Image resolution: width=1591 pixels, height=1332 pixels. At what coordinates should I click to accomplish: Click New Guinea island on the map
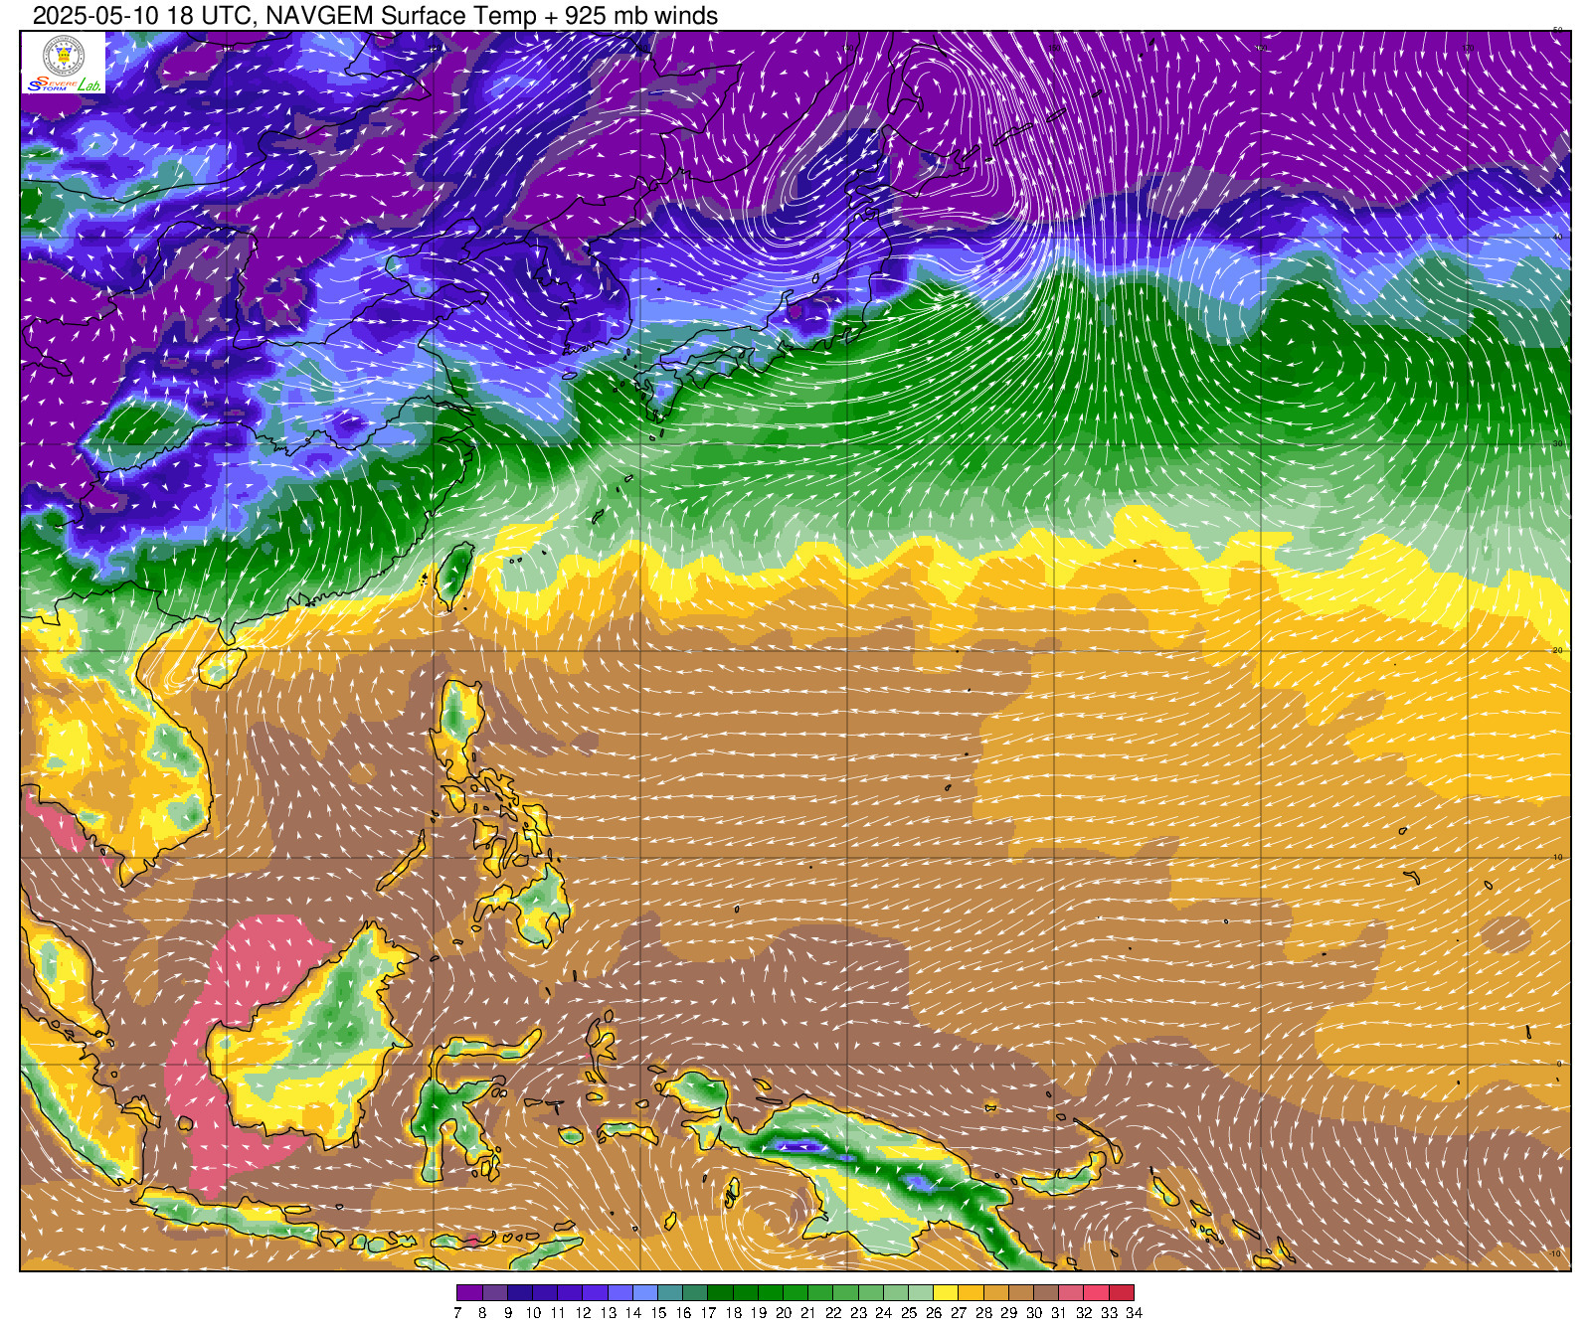tap(875, 1173)
